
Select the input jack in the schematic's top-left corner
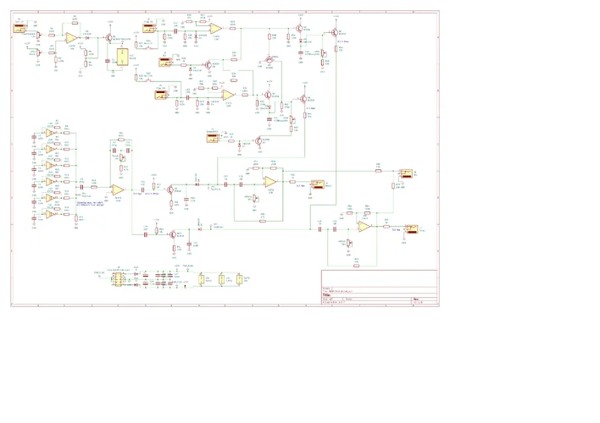[19, 28]
